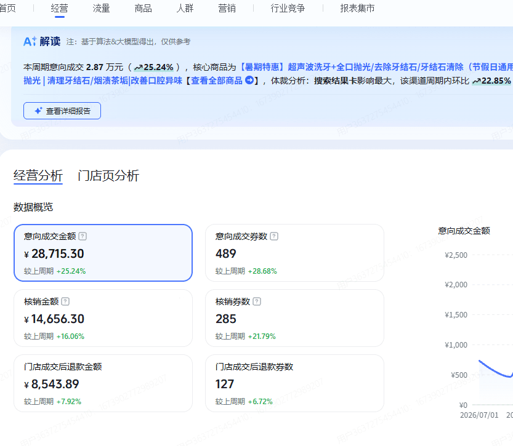Click help icon next to 意向成交券数

[x=274, y=236]
